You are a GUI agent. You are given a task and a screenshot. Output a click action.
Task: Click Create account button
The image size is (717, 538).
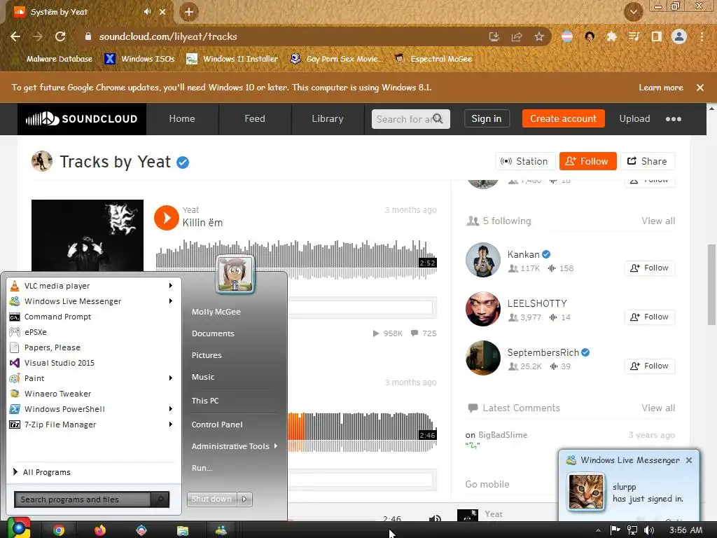click(x=564, y=119)
